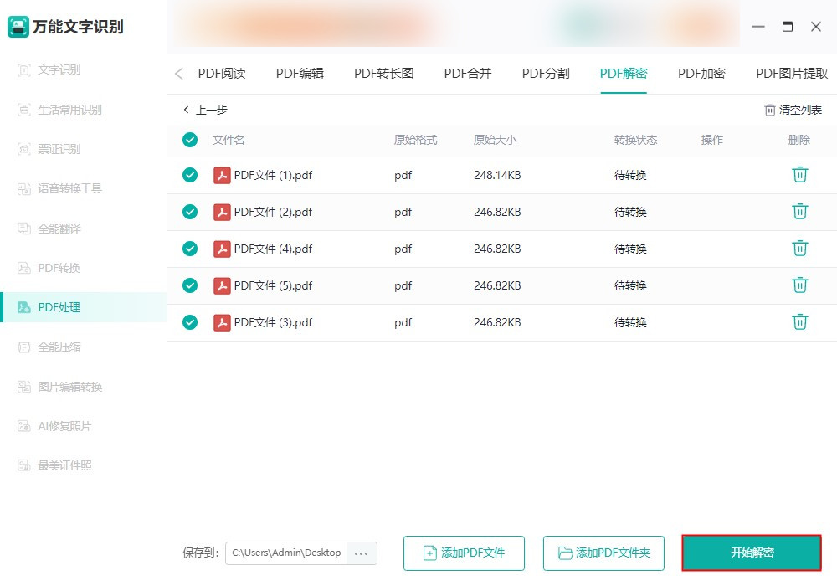Click the 文件名 column header

tap(229, 140)
